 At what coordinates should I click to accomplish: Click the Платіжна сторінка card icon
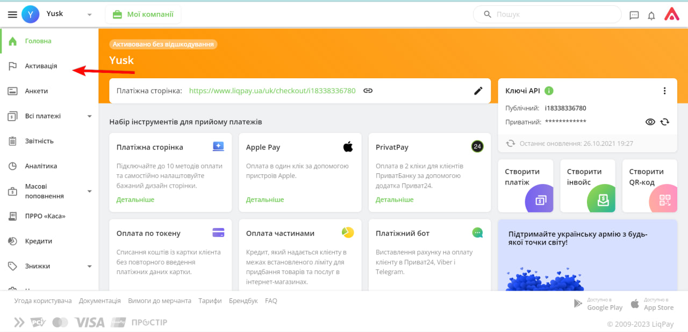point(218,146)
